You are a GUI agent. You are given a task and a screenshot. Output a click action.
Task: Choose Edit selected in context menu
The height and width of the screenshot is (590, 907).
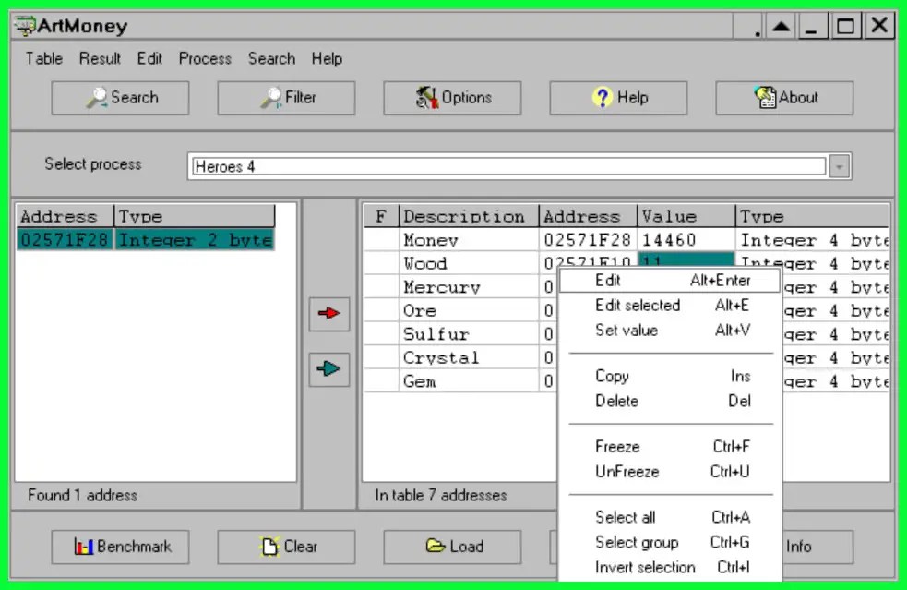coord(670,306)
